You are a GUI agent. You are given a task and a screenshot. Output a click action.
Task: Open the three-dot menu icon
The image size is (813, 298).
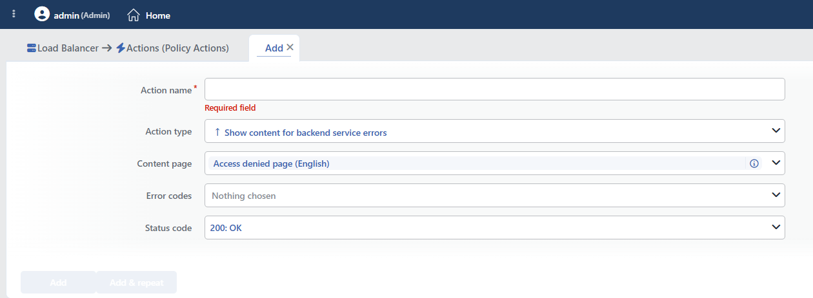pos(14,14)
